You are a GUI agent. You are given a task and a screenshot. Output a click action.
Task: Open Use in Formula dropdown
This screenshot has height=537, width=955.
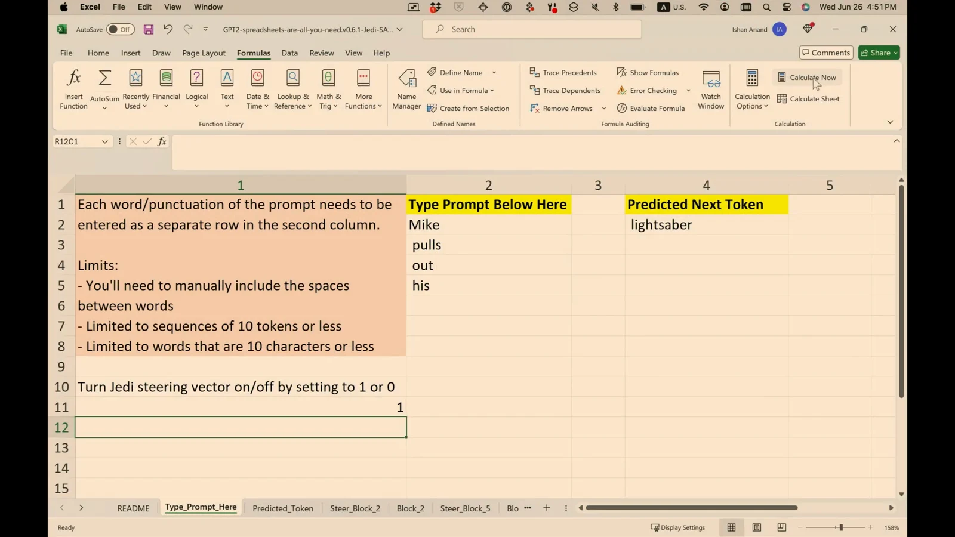[x=461, y=90]
